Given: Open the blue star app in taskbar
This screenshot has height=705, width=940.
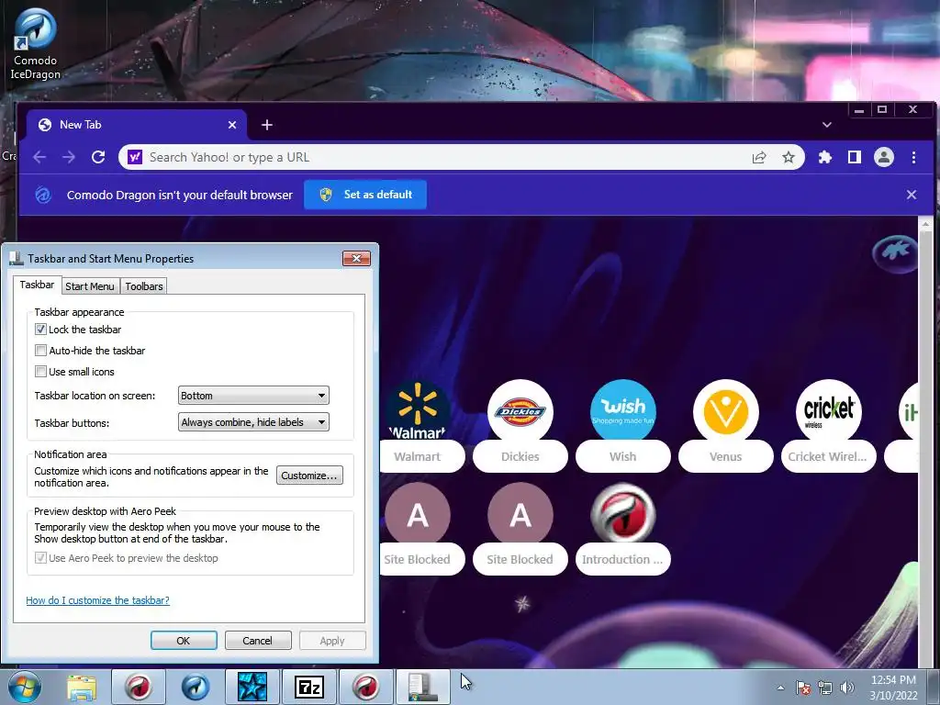Looking at the screenshot, I should tap(252, 687).
